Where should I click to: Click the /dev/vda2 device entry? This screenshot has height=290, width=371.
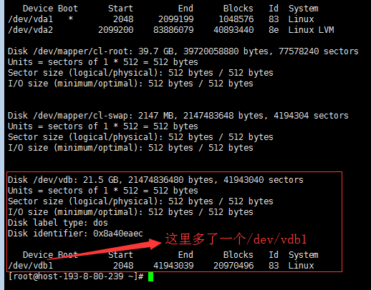tap(30, 30)
